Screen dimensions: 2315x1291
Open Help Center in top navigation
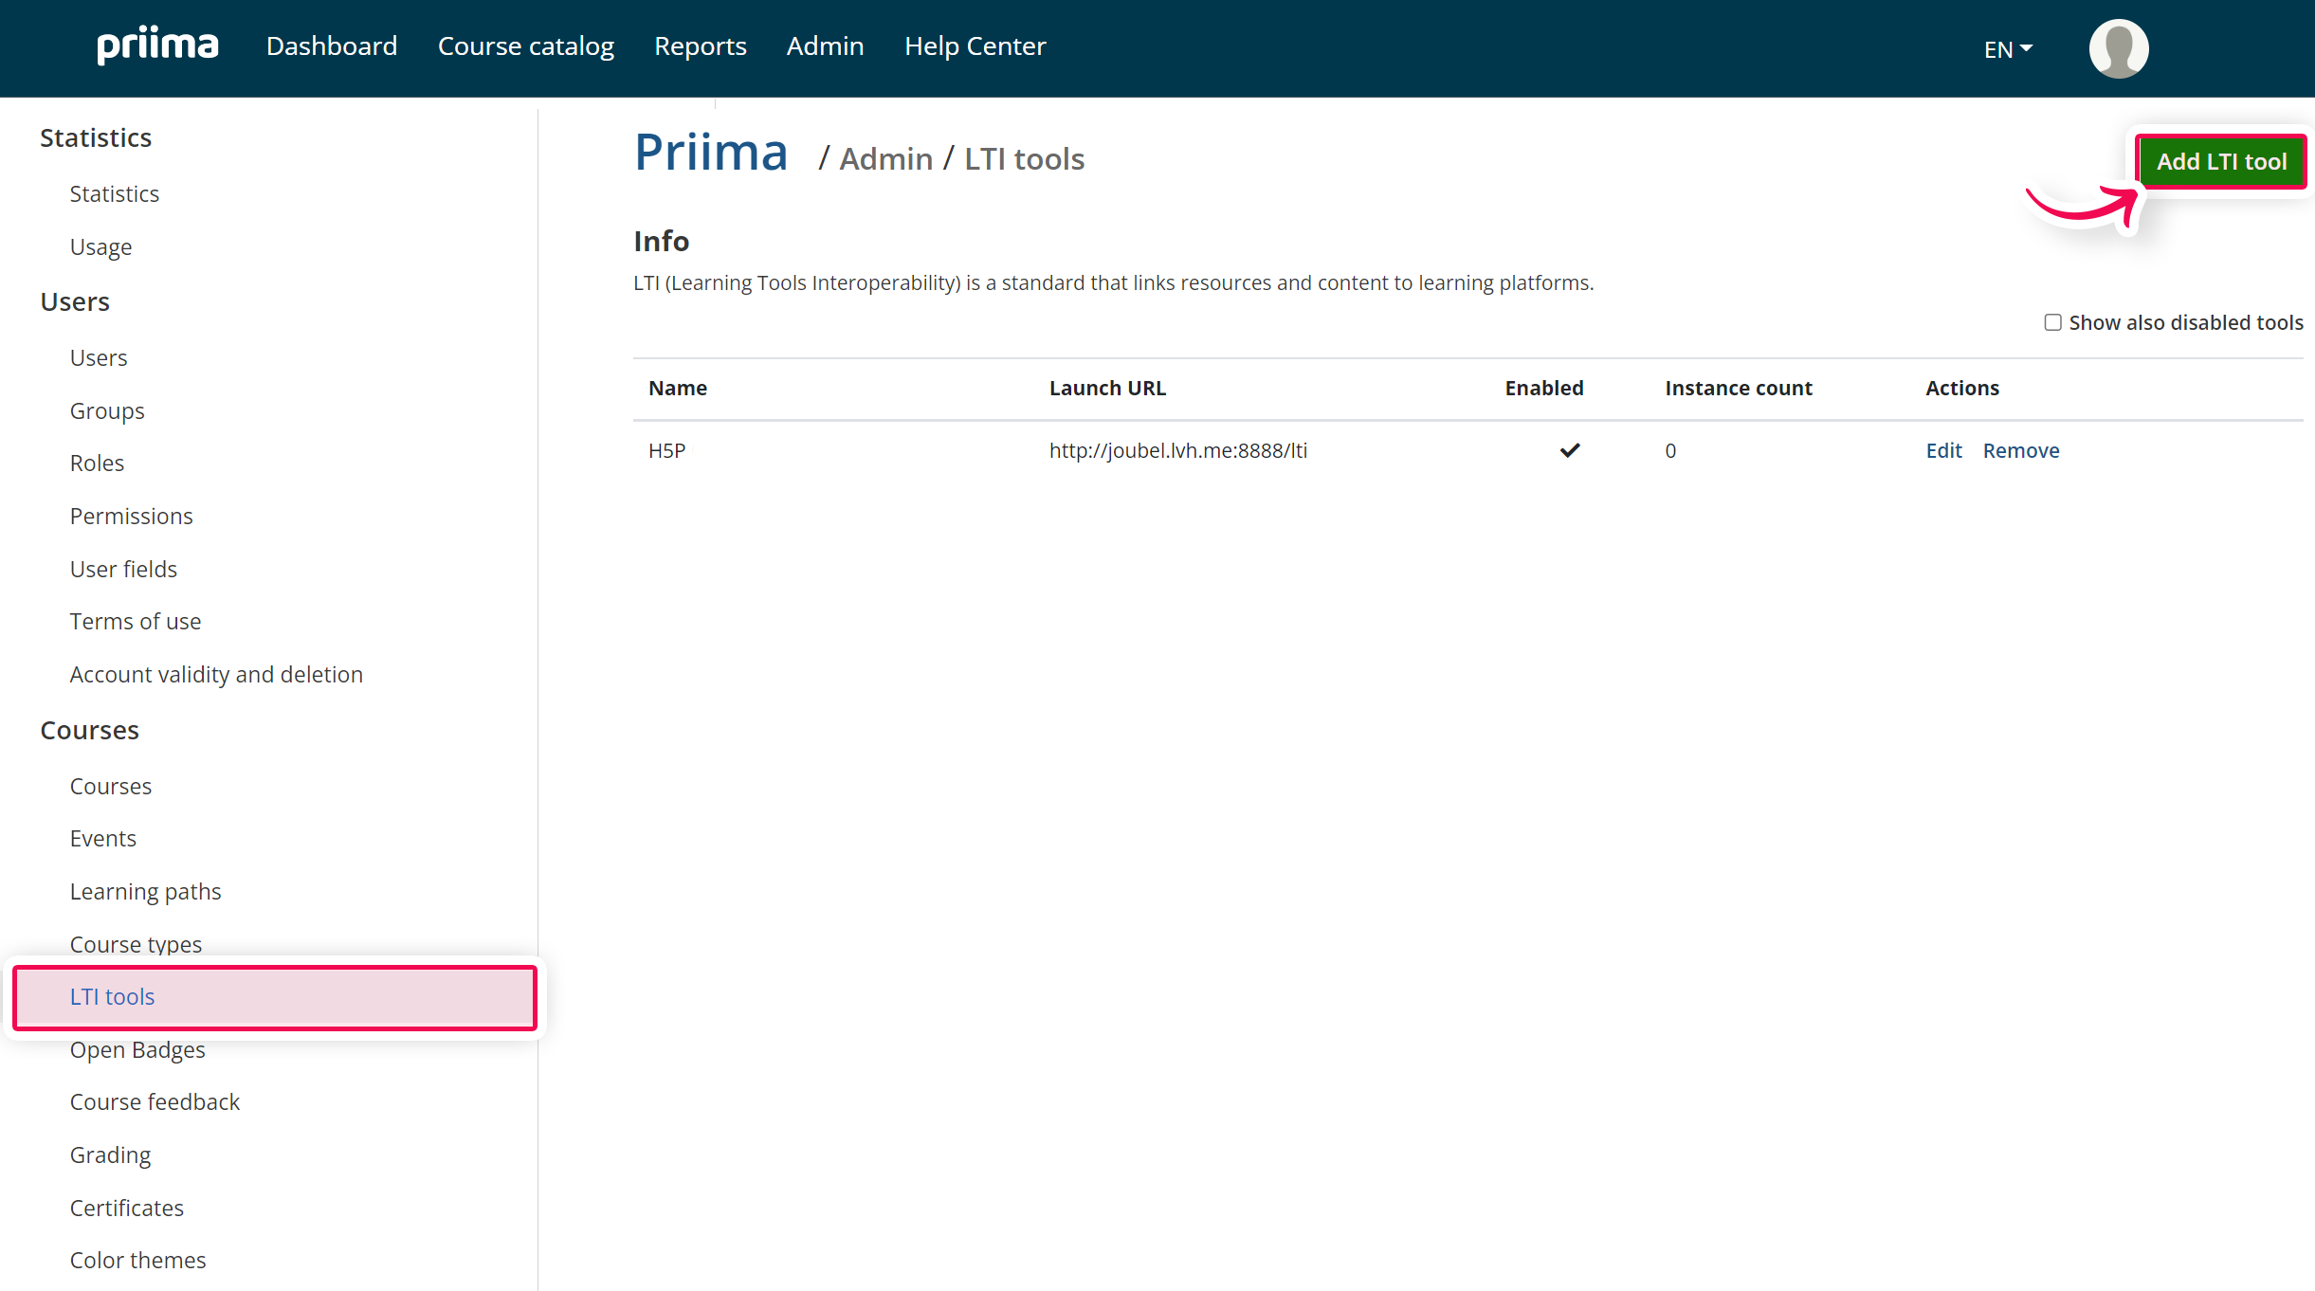tap(975, 45)
